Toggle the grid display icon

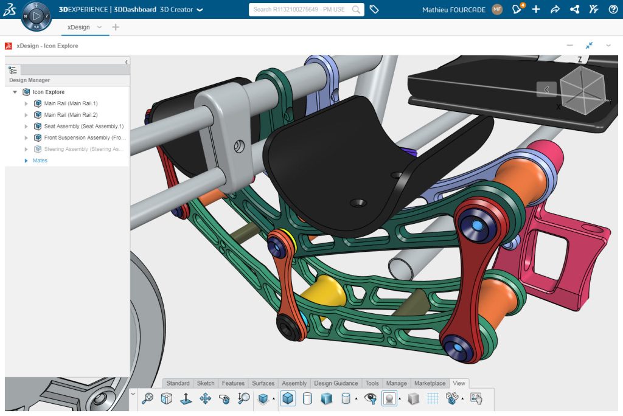pos(433,398)
